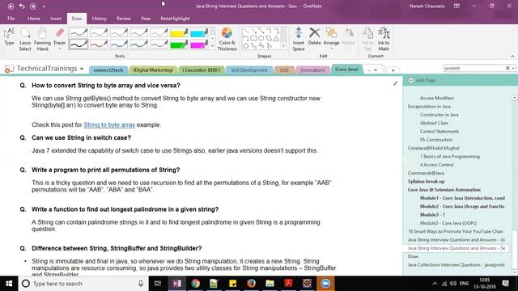Select the green highlighter pen
Viewport: 518px width, 291px height.
tap(179, 44)
